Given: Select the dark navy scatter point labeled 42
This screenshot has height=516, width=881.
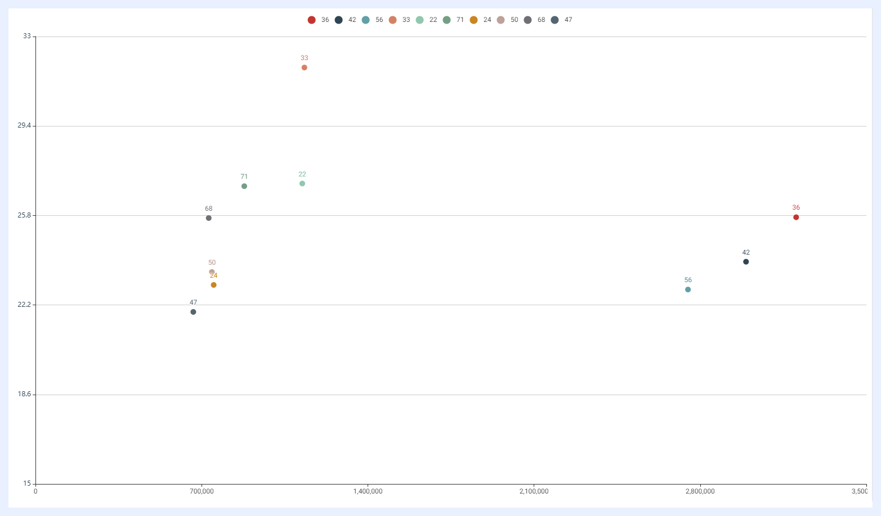Looking at the screenshot, I should pos(746,262).
